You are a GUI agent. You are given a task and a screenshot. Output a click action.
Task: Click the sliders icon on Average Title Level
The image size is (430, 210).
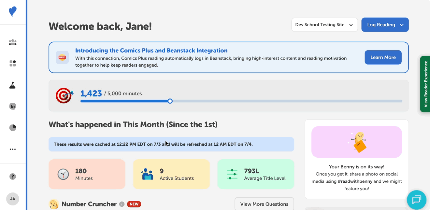(232, 174)
